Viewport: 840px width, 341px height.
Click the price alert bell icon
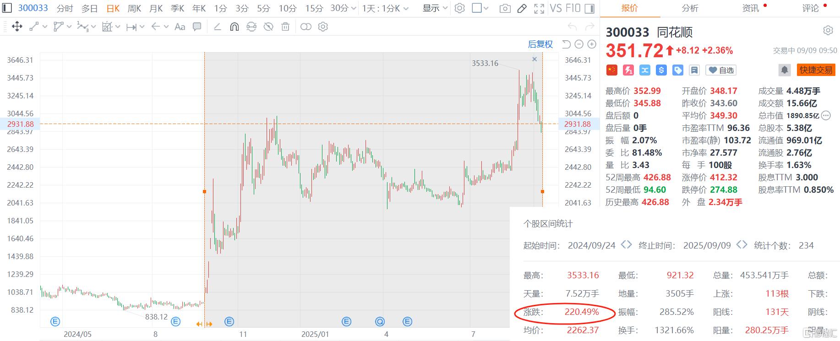(785, 70)
